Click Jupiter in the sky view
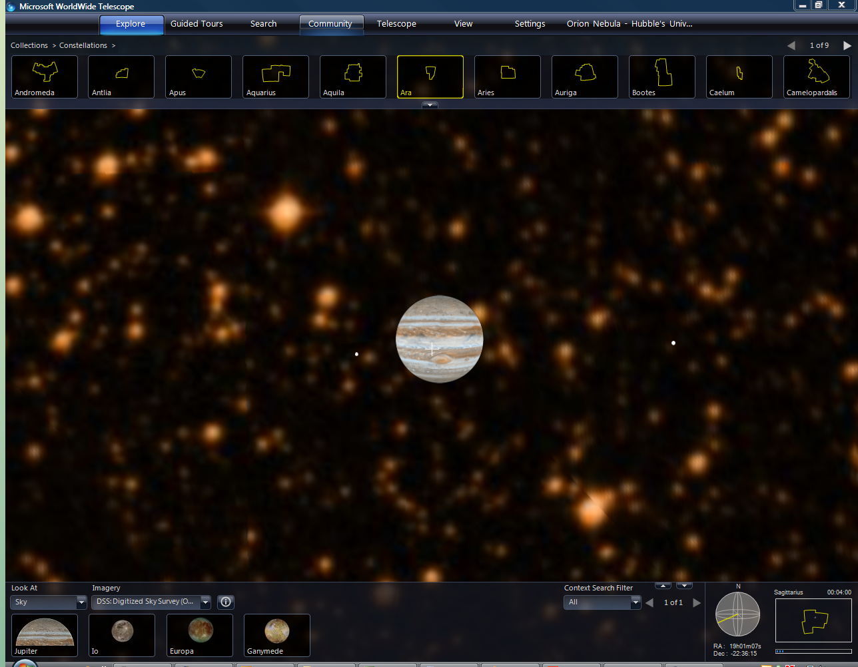Viewport: 858px width, 667px height. tap(439, 339)
